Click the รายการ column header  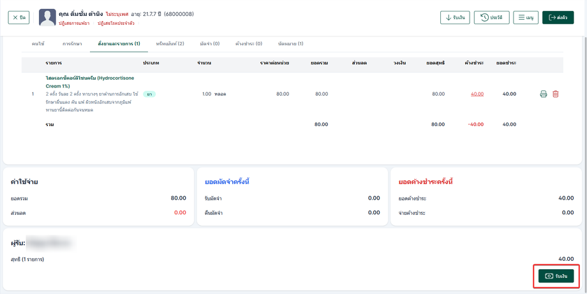[x=54, y=63]
